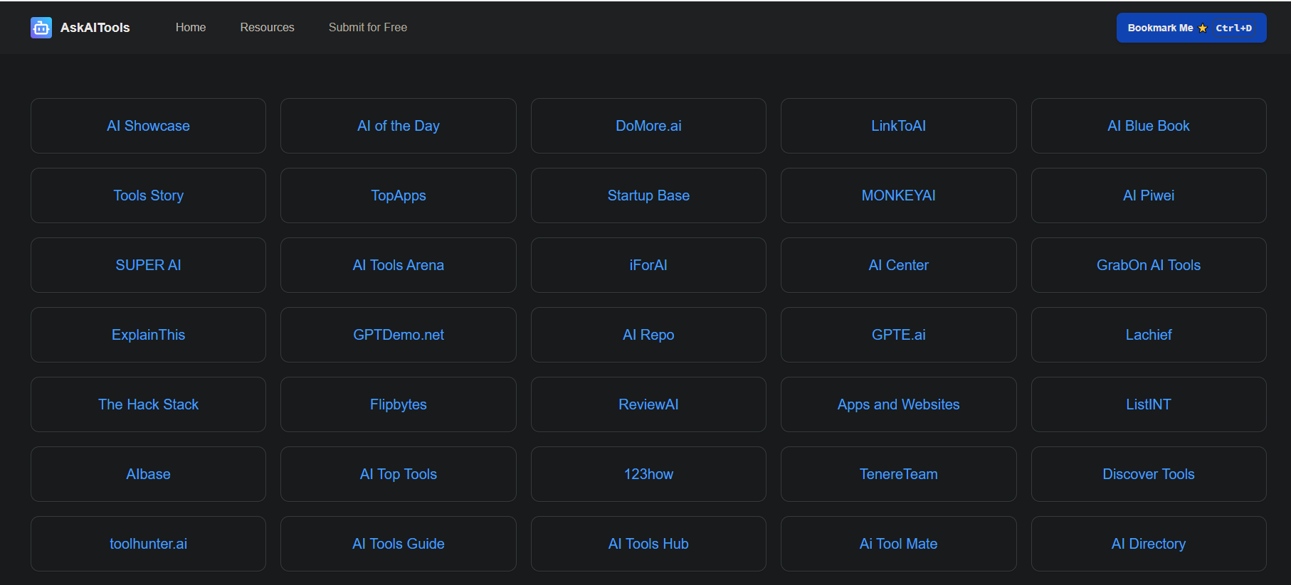The width and height of the screenshot is (1291, 585).
Task: Click the AskAITools robot logo icon
Action: tap(41, 28)
